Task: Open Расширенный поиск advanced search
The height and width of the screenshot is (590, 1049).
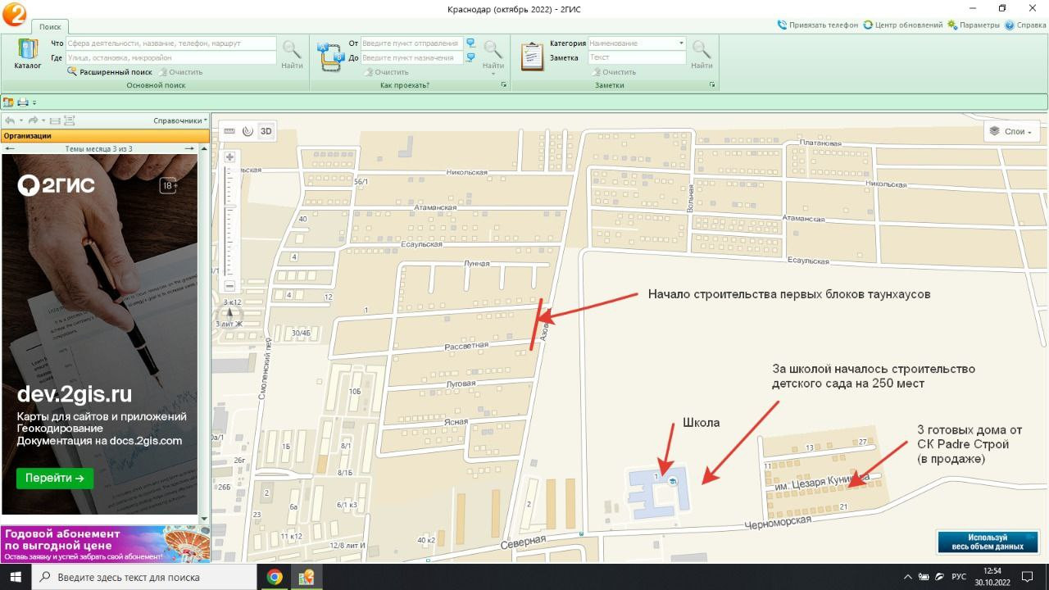Action: coord(110,72)
